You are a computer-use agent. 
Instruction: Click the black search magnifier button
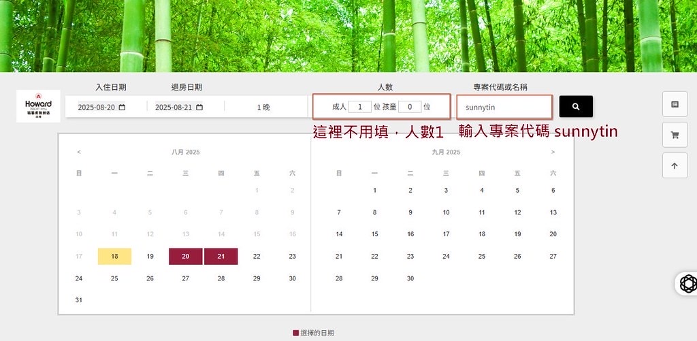(576, 107)
